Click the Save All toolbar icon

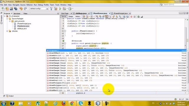pyautogui.click(x=16, y=9)
